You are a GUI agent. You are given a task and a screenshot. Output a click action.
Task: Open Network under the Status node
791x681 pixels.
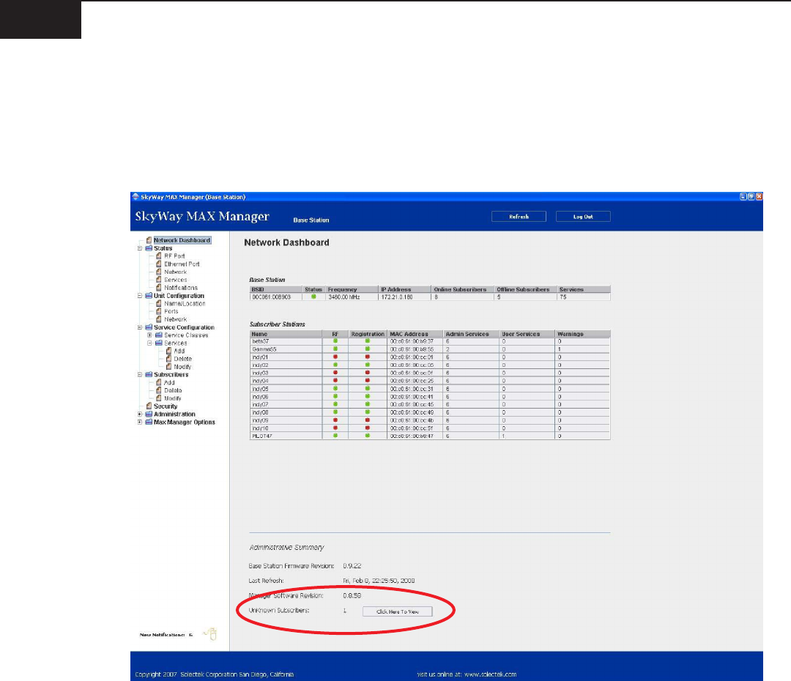(x=175, y=272)
